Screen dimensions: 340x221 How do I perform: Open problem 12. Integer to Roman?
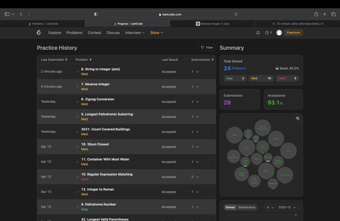[x=98, y=189]
